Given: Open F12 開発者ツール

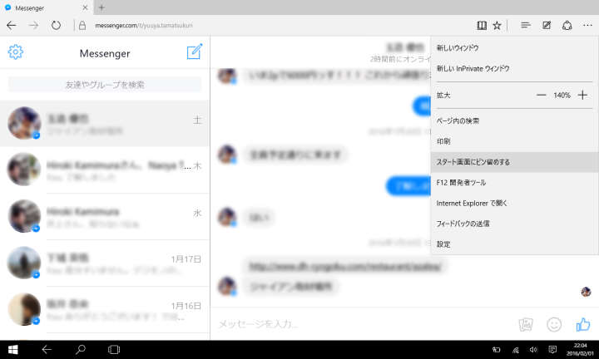Looking at the screenshot, I should click(514, 183).
